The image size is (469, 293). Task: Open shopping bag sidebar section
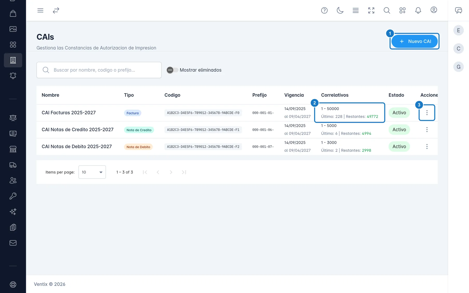[13, 13]
